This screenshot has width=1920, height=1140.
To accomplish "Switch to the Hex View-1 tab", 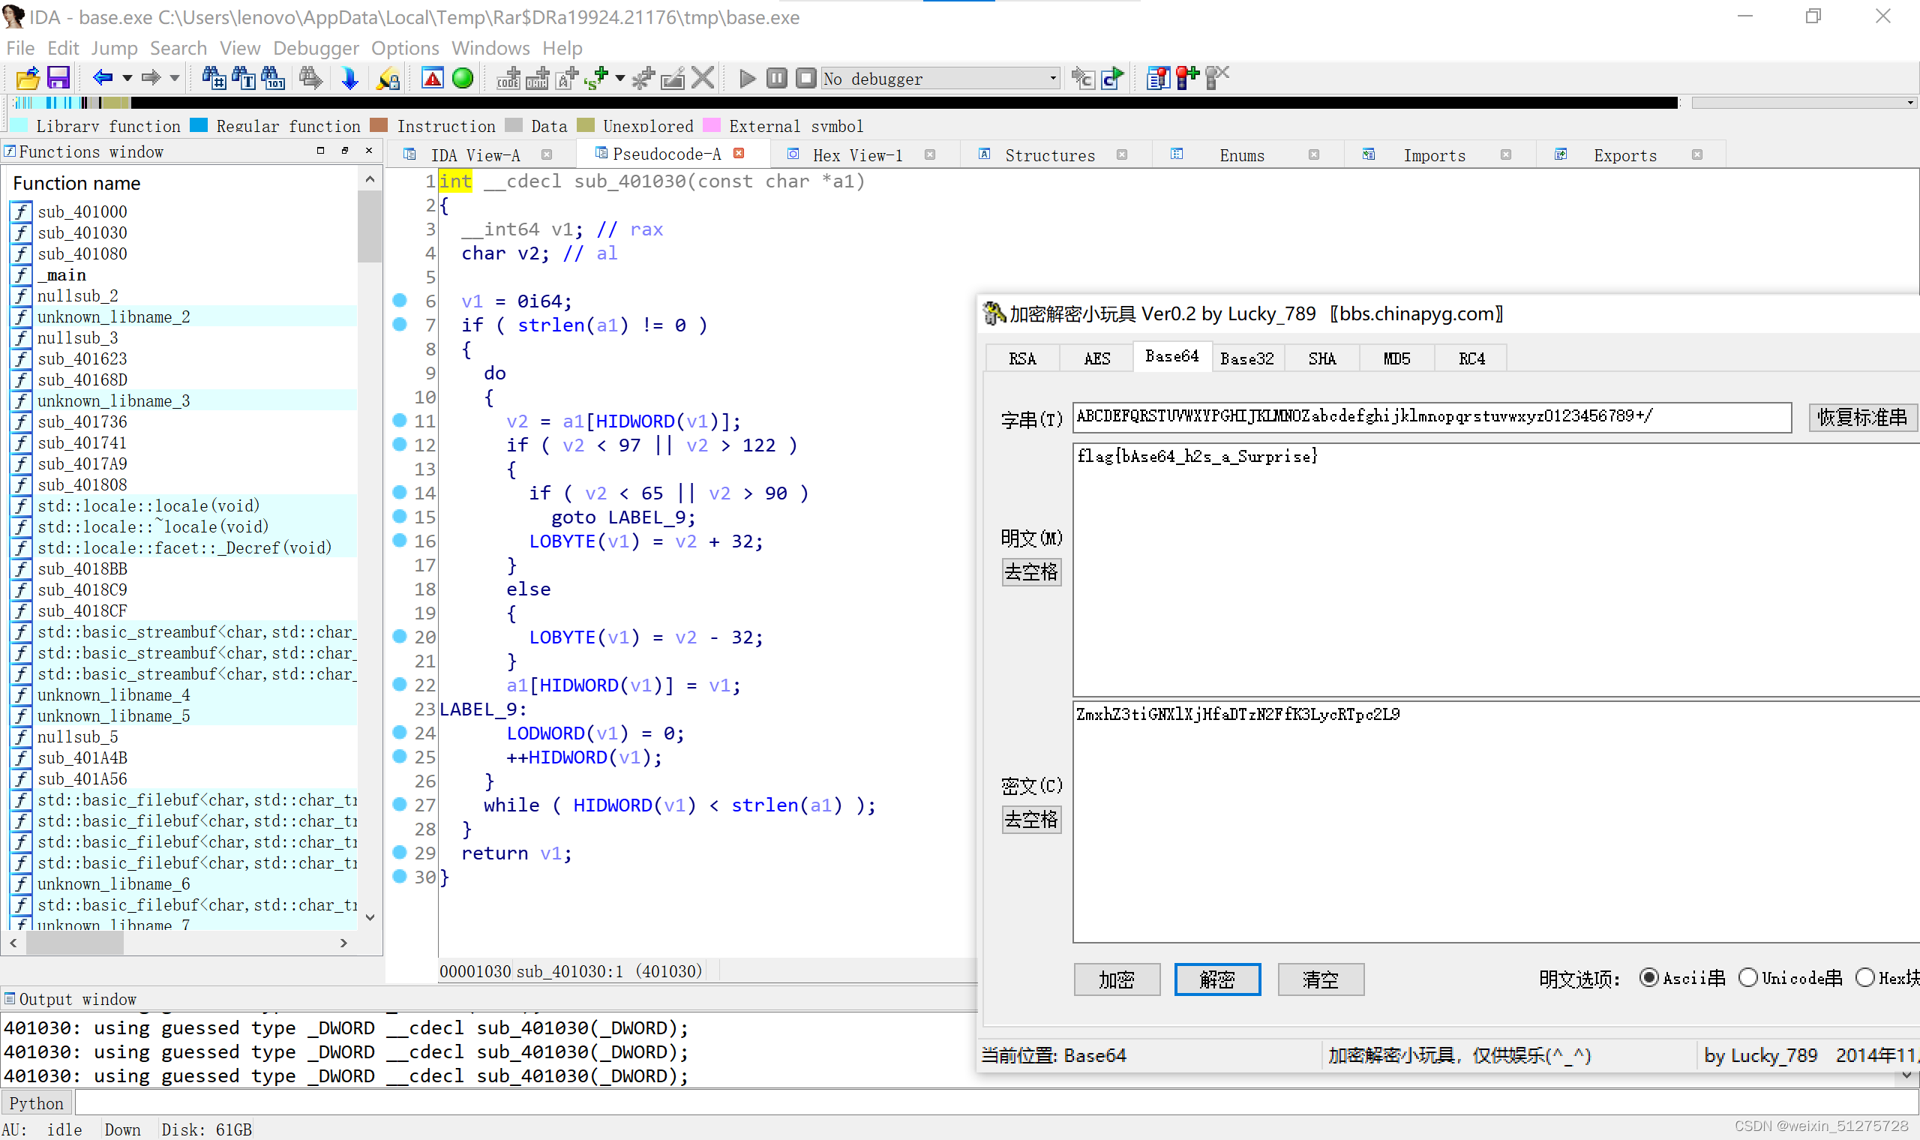I will click(857, 155).
